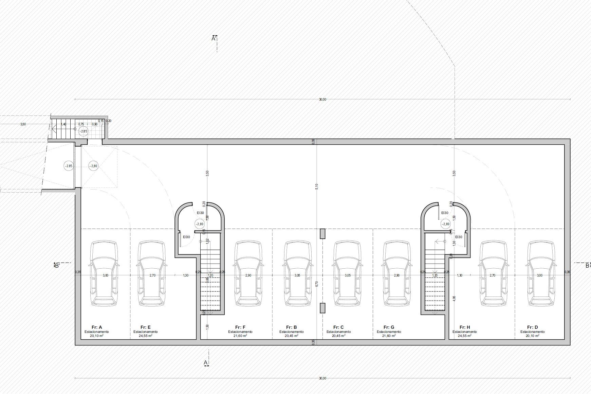Pick the car drawn in the Fr: C bay
591x394 pixels.
tap(347, 273)
